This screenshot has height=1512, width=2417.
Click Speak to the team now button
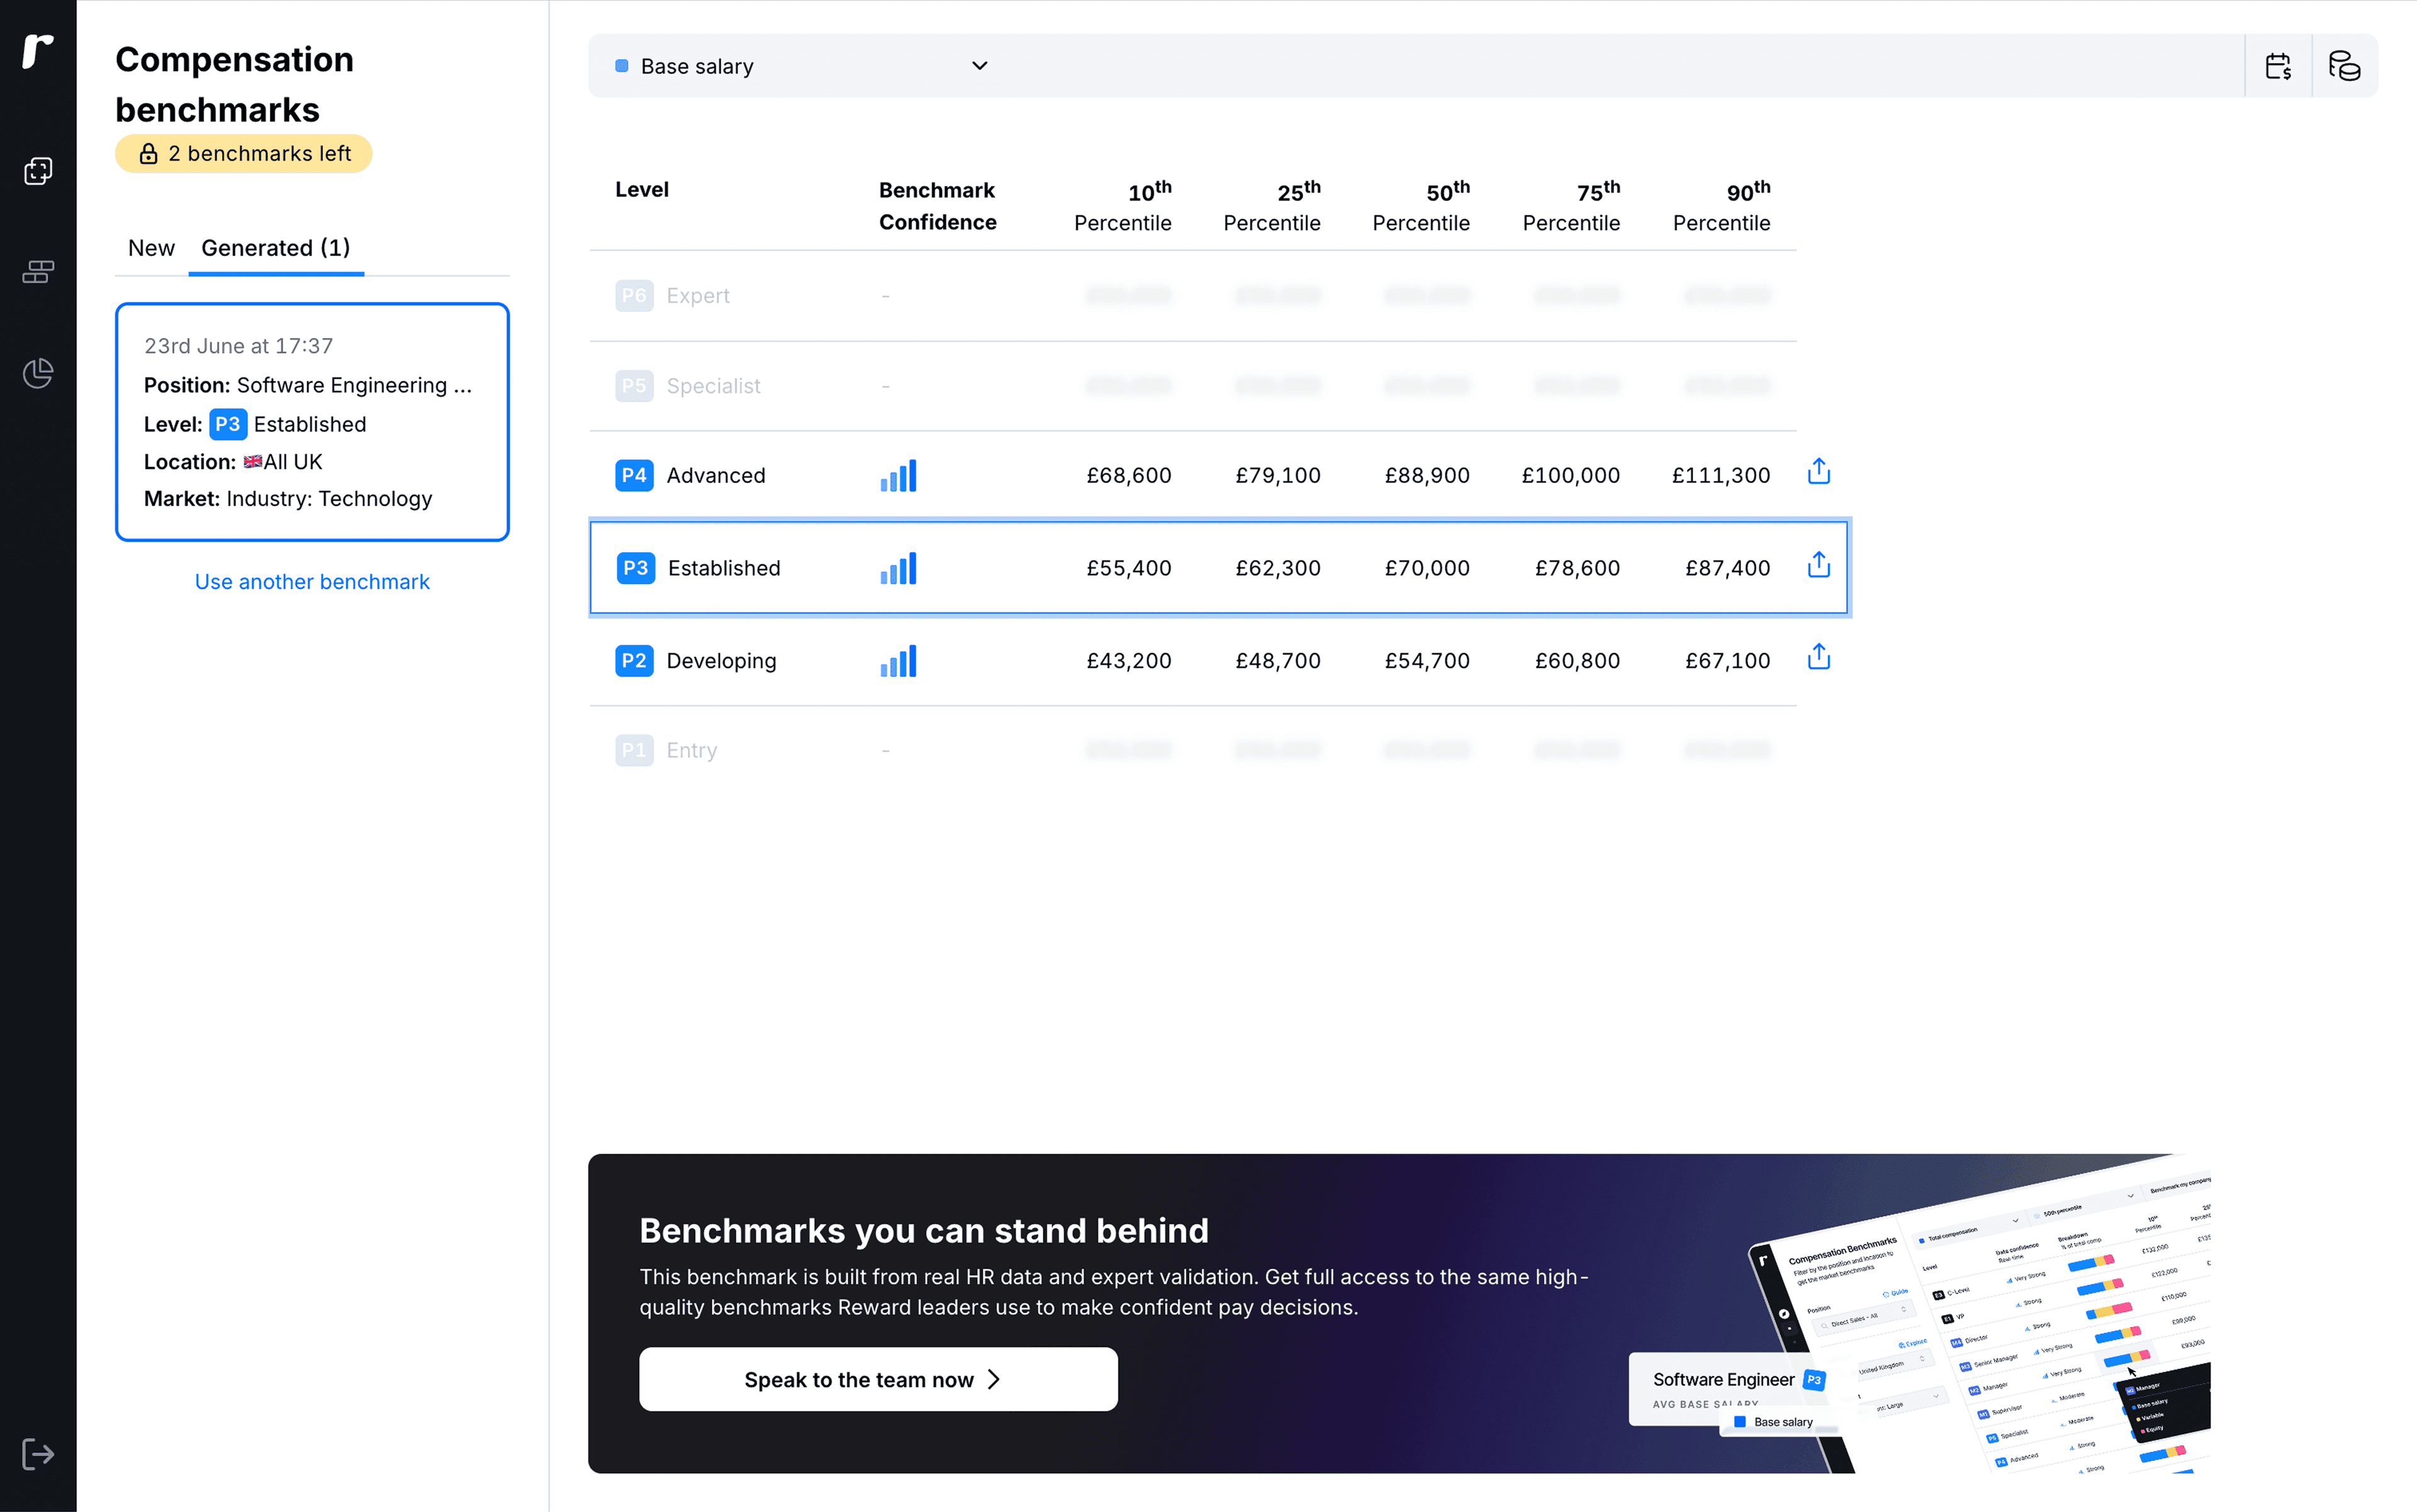point(878,1379)
